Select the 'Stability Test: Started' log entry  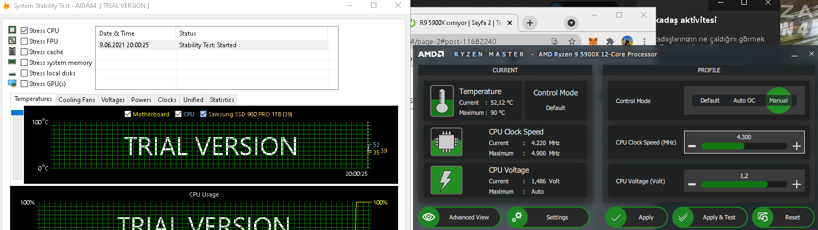coord(208,45)
